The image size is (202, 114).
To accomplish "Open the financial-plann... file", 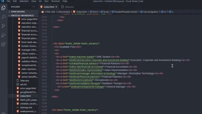I will [29, 38].
